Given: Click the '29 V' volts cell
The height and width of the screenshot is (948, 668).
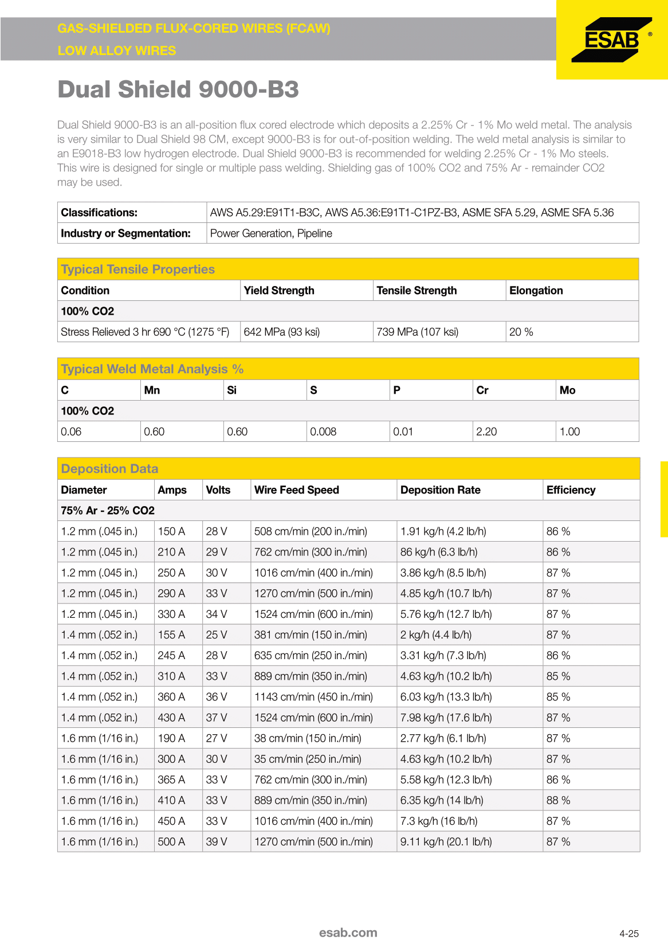Looking at the screenshot, I should point(226,552).
